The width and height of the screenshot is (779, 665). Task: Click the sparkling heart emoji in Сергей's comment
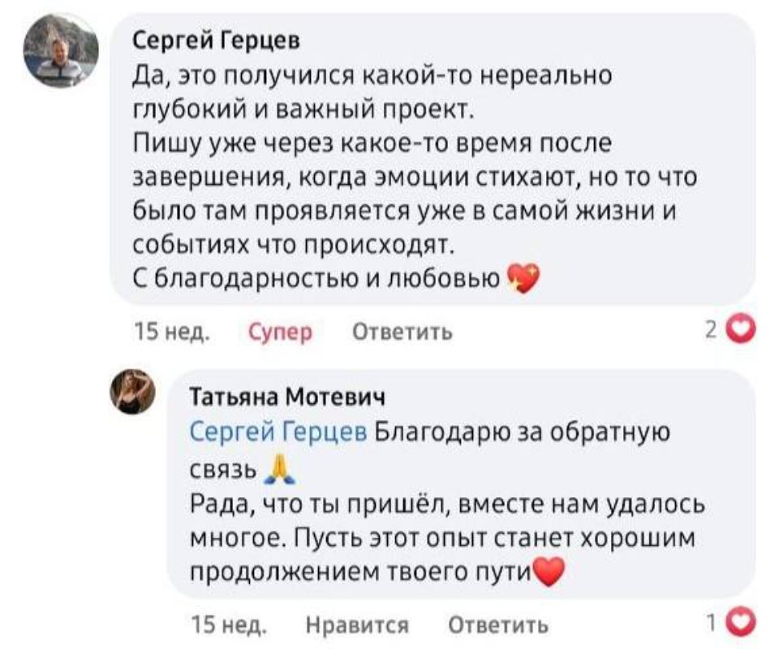point(522,280)
